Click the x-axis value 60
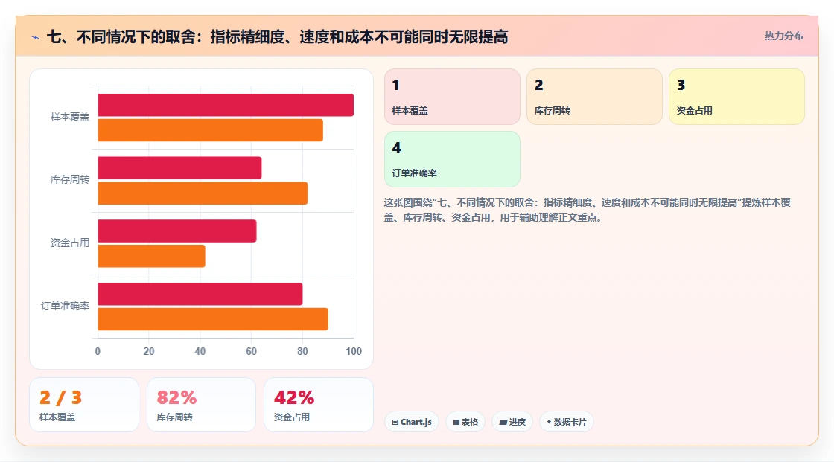 pyautogui.click(x=251, y=351)
